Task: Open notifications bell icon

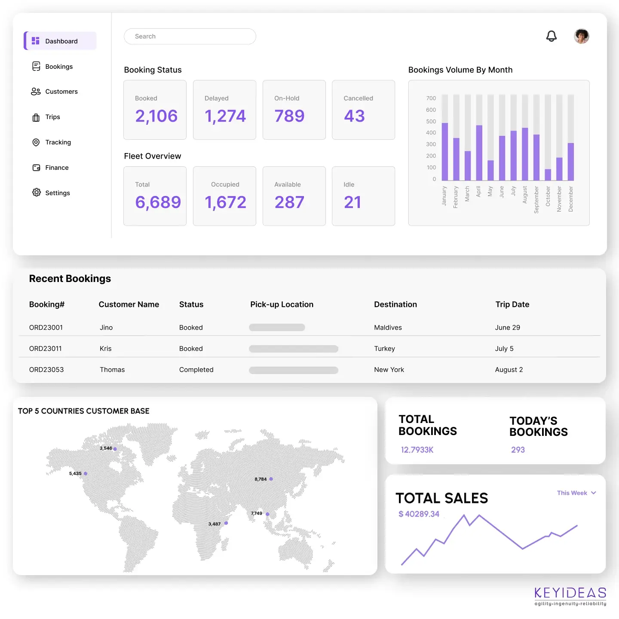Action: coord(552,36)
